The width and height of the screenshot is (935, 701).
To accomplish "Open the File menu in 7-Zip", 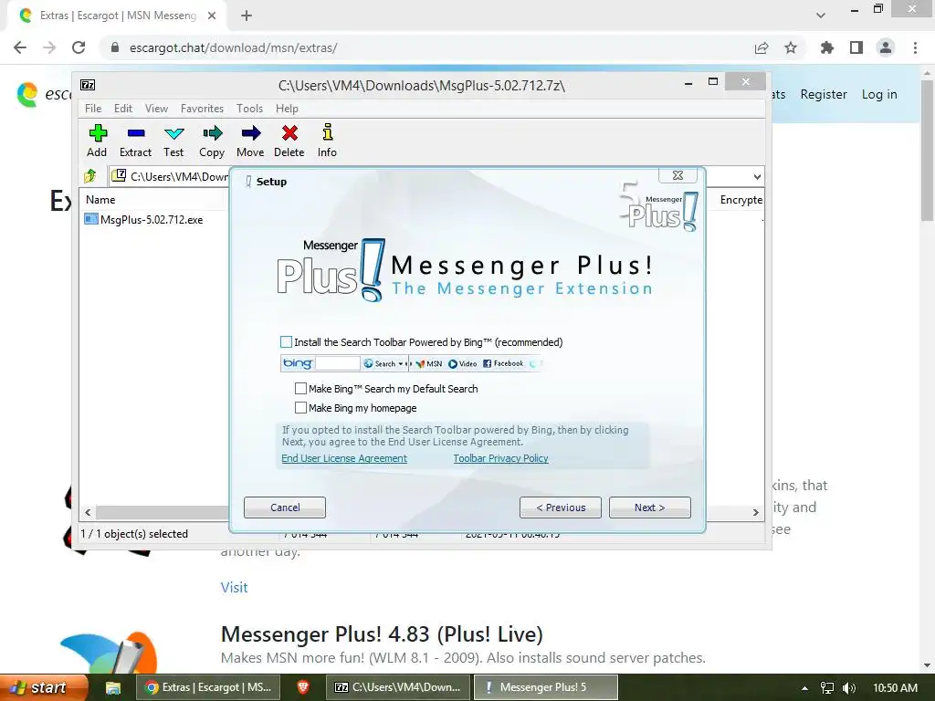I will (x=93, y=109).
